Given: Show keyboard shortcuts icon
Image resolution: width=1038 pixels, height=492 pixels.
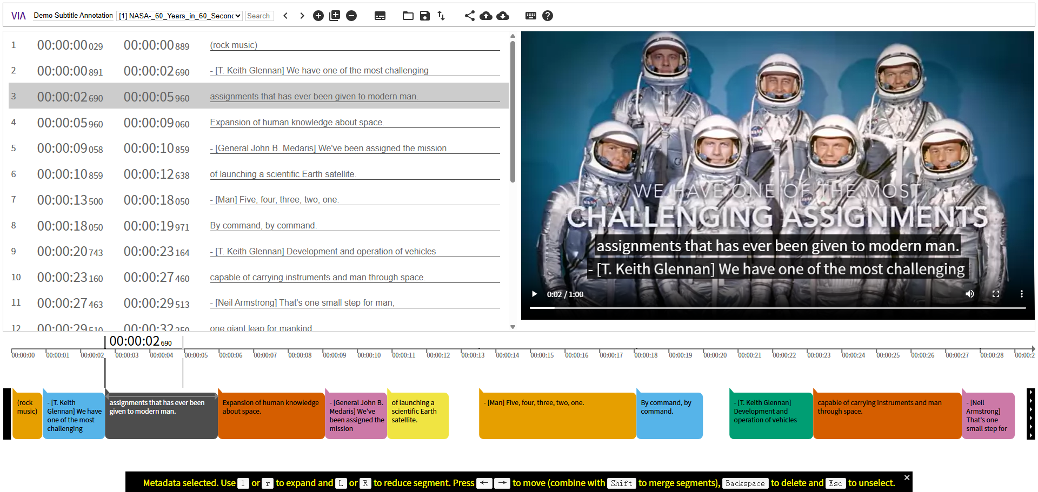Looking at the screenshot, I should pos(531,16).
